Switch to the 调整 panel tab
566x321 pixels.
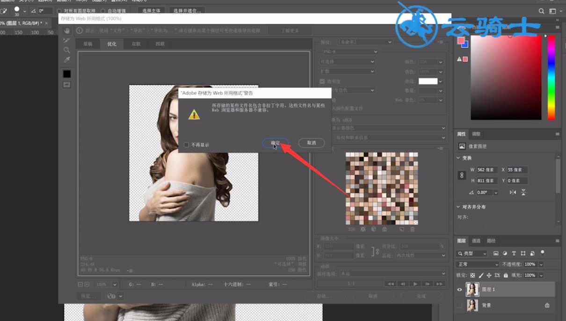pos(476,134)
